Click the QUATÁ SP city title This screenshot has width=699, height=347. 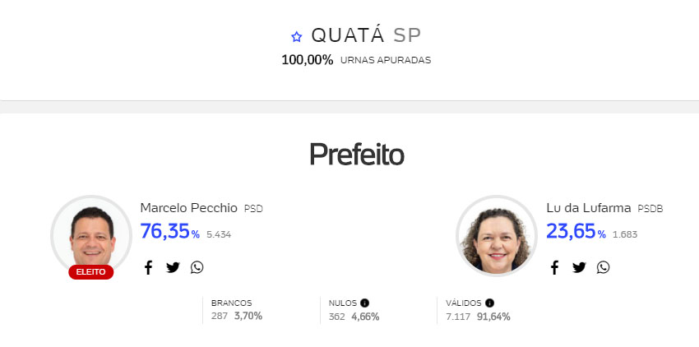(366, 35)
